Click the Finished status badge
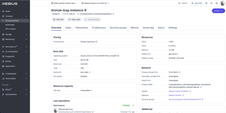 point(126,105)
